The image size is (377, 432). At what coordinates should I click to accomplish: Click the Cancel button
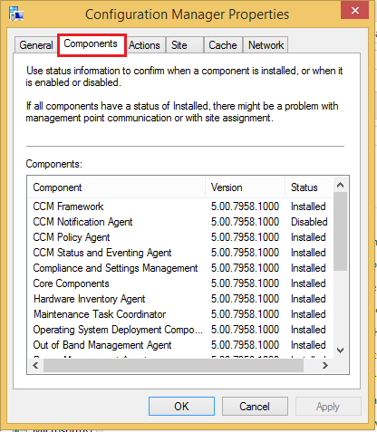[255, 407]
